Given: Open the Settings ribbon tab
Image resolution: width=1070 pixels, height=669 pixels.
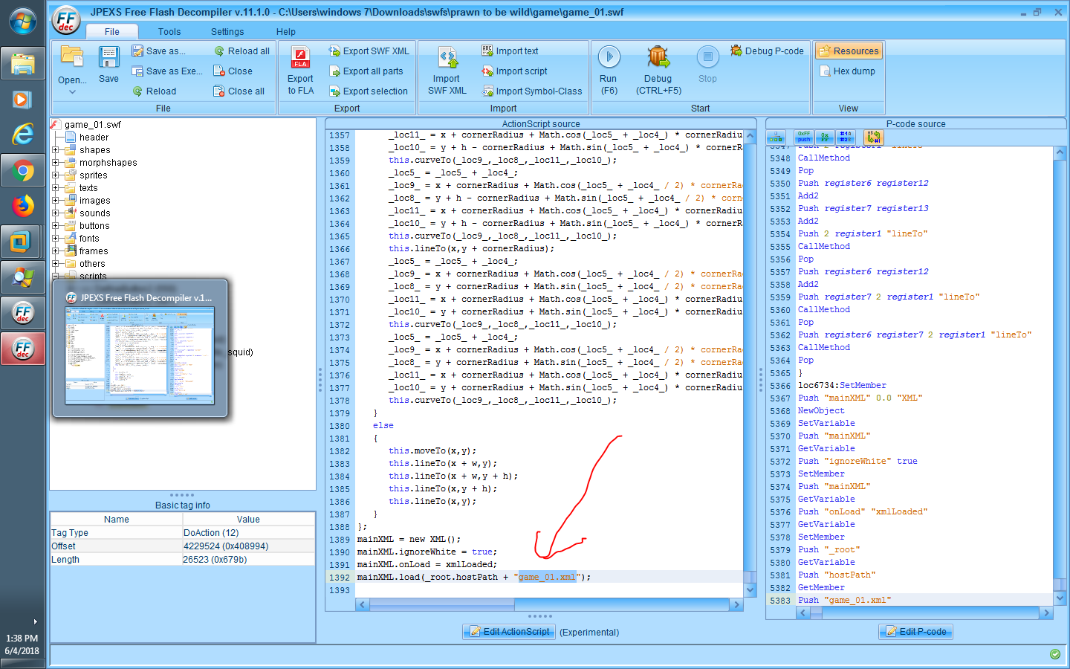Looking at the screenshot, I should click(x=227, y=31).
